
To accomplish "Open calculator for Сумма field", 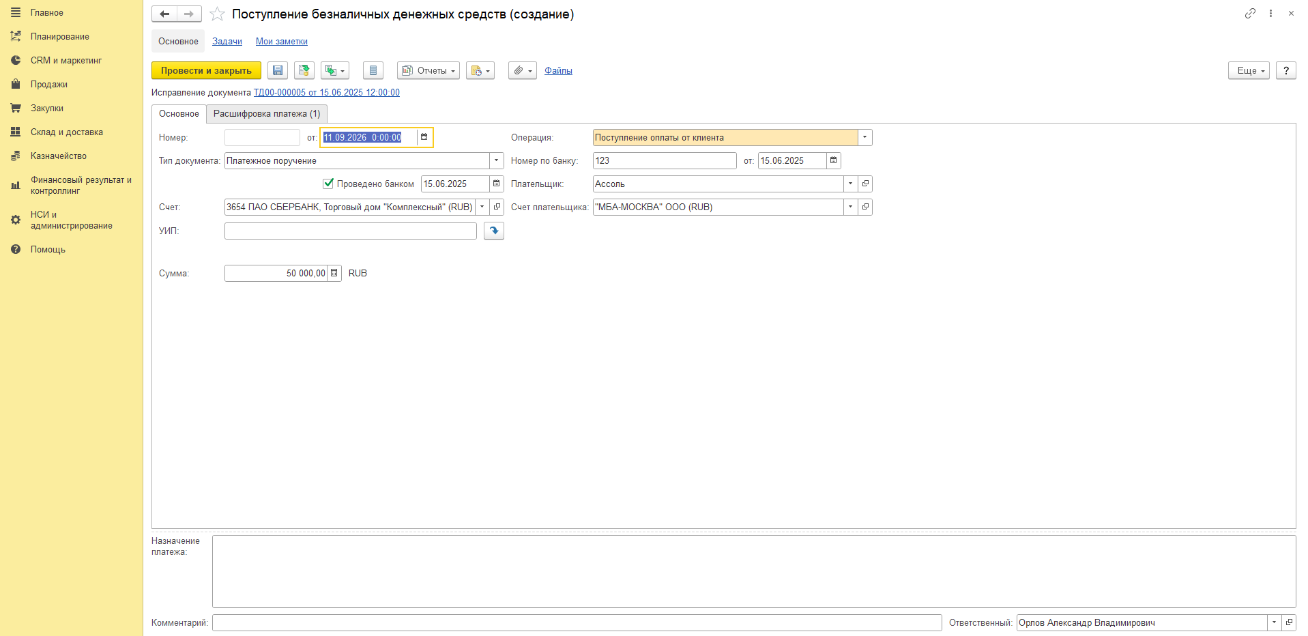I will (334, 273).
